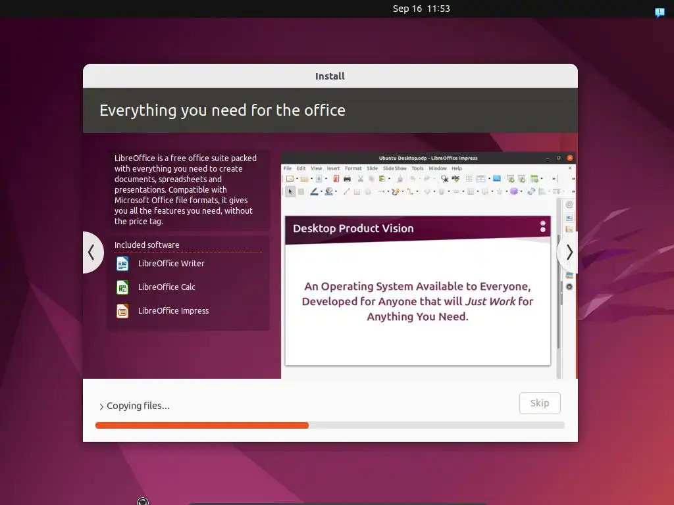Open the 3D objects dropdown arrow in Impress

521,191
